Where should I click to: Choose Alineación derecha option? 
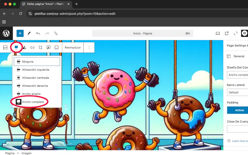tap(37, 86)
